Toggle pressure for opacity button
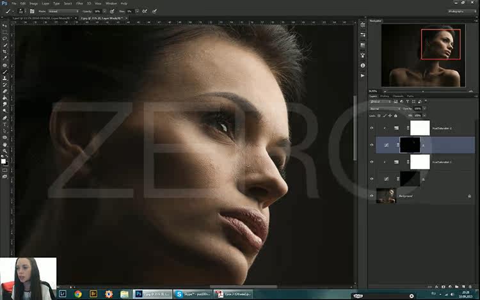This screenshot has width=480, height=300. (x=112, y=12)
